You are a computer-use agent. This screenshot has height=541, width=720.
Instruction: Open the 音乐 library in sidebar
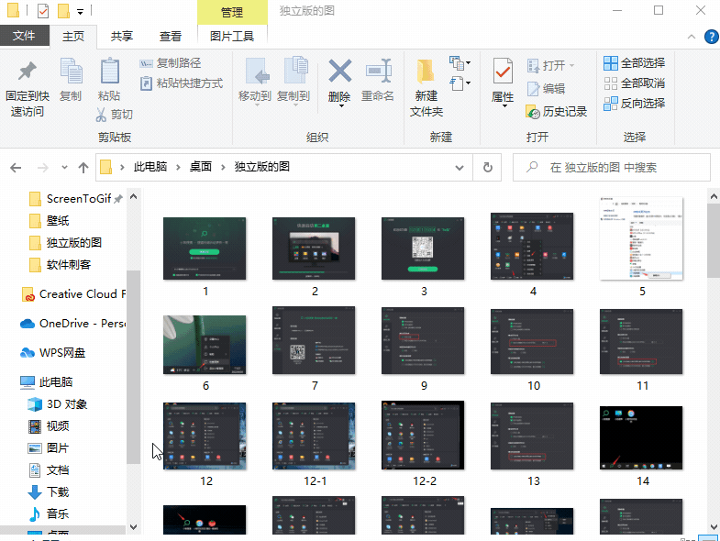(49, 514)
